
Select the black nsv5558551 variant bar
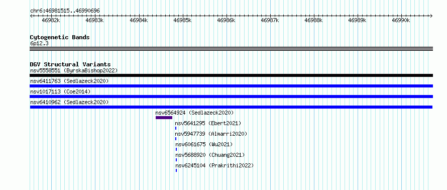coord(231,75)
